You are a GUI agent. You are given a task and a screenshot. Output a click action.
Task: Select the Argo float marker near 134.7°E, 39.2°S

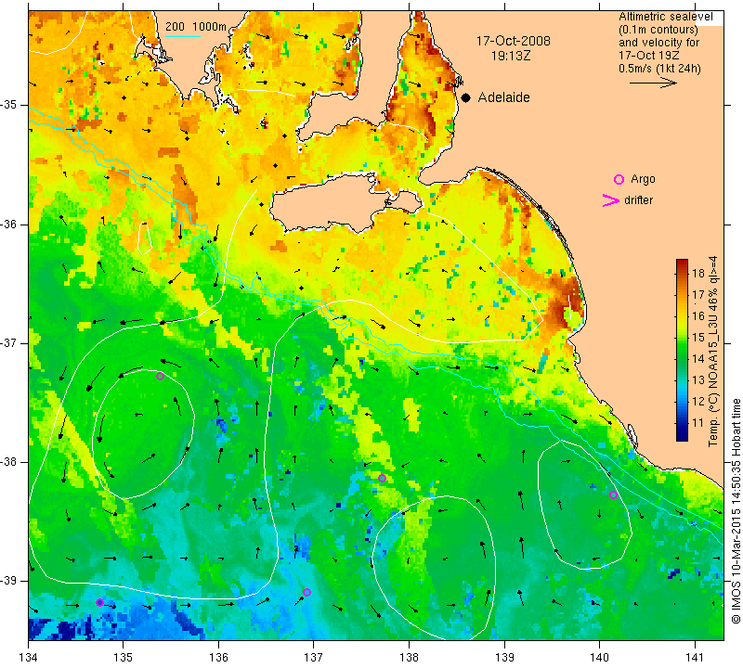(99, 603)
